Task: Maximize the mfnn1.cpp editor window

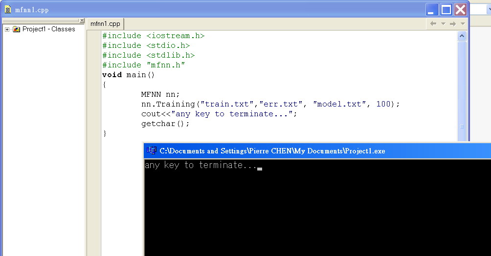Action: pos(446,10)
